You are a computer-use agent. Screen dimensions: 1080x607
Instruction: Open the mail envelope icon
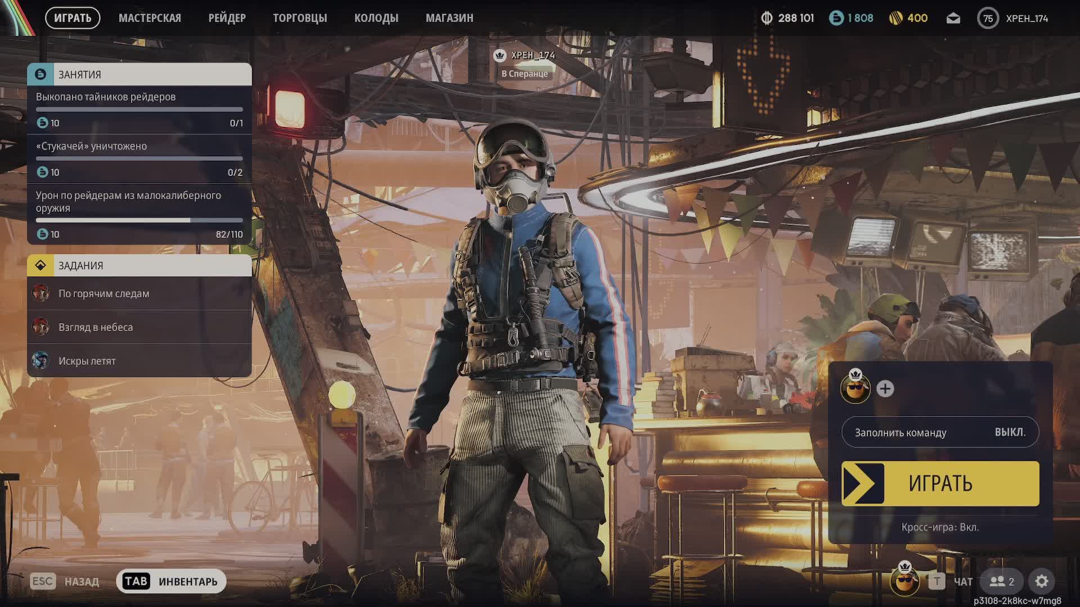click(x=953, y=19)
